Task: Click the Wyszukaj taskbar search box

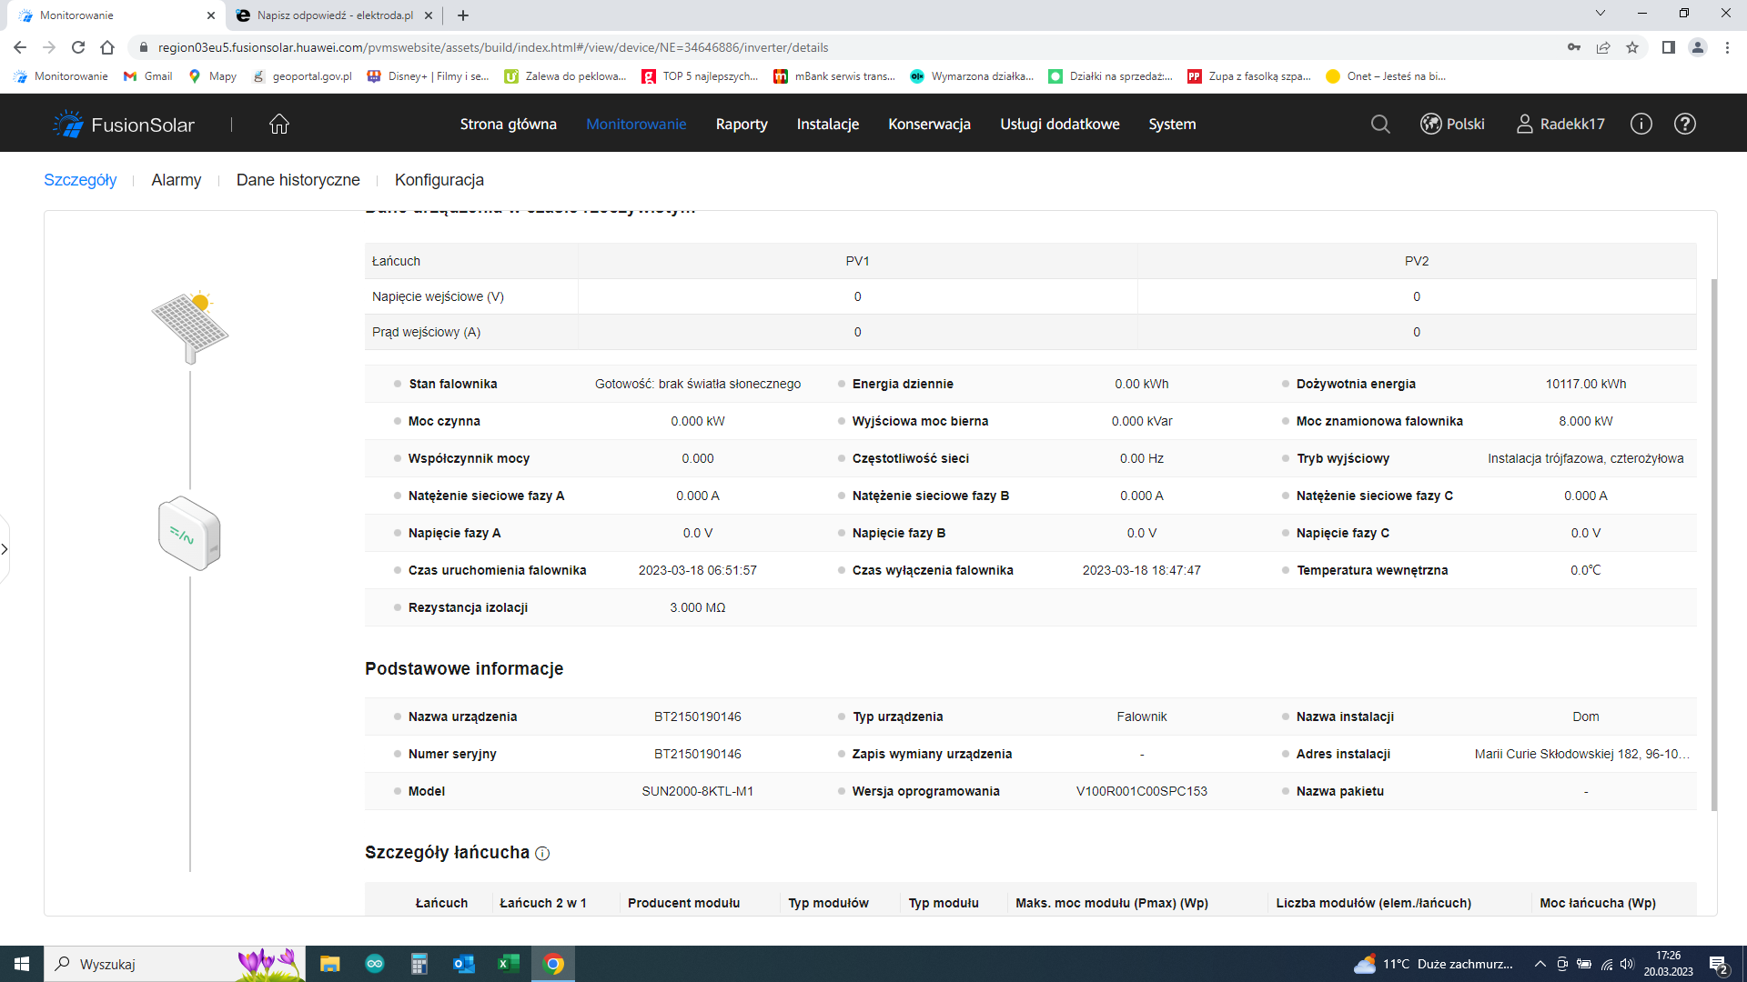Action: [175, 964]
